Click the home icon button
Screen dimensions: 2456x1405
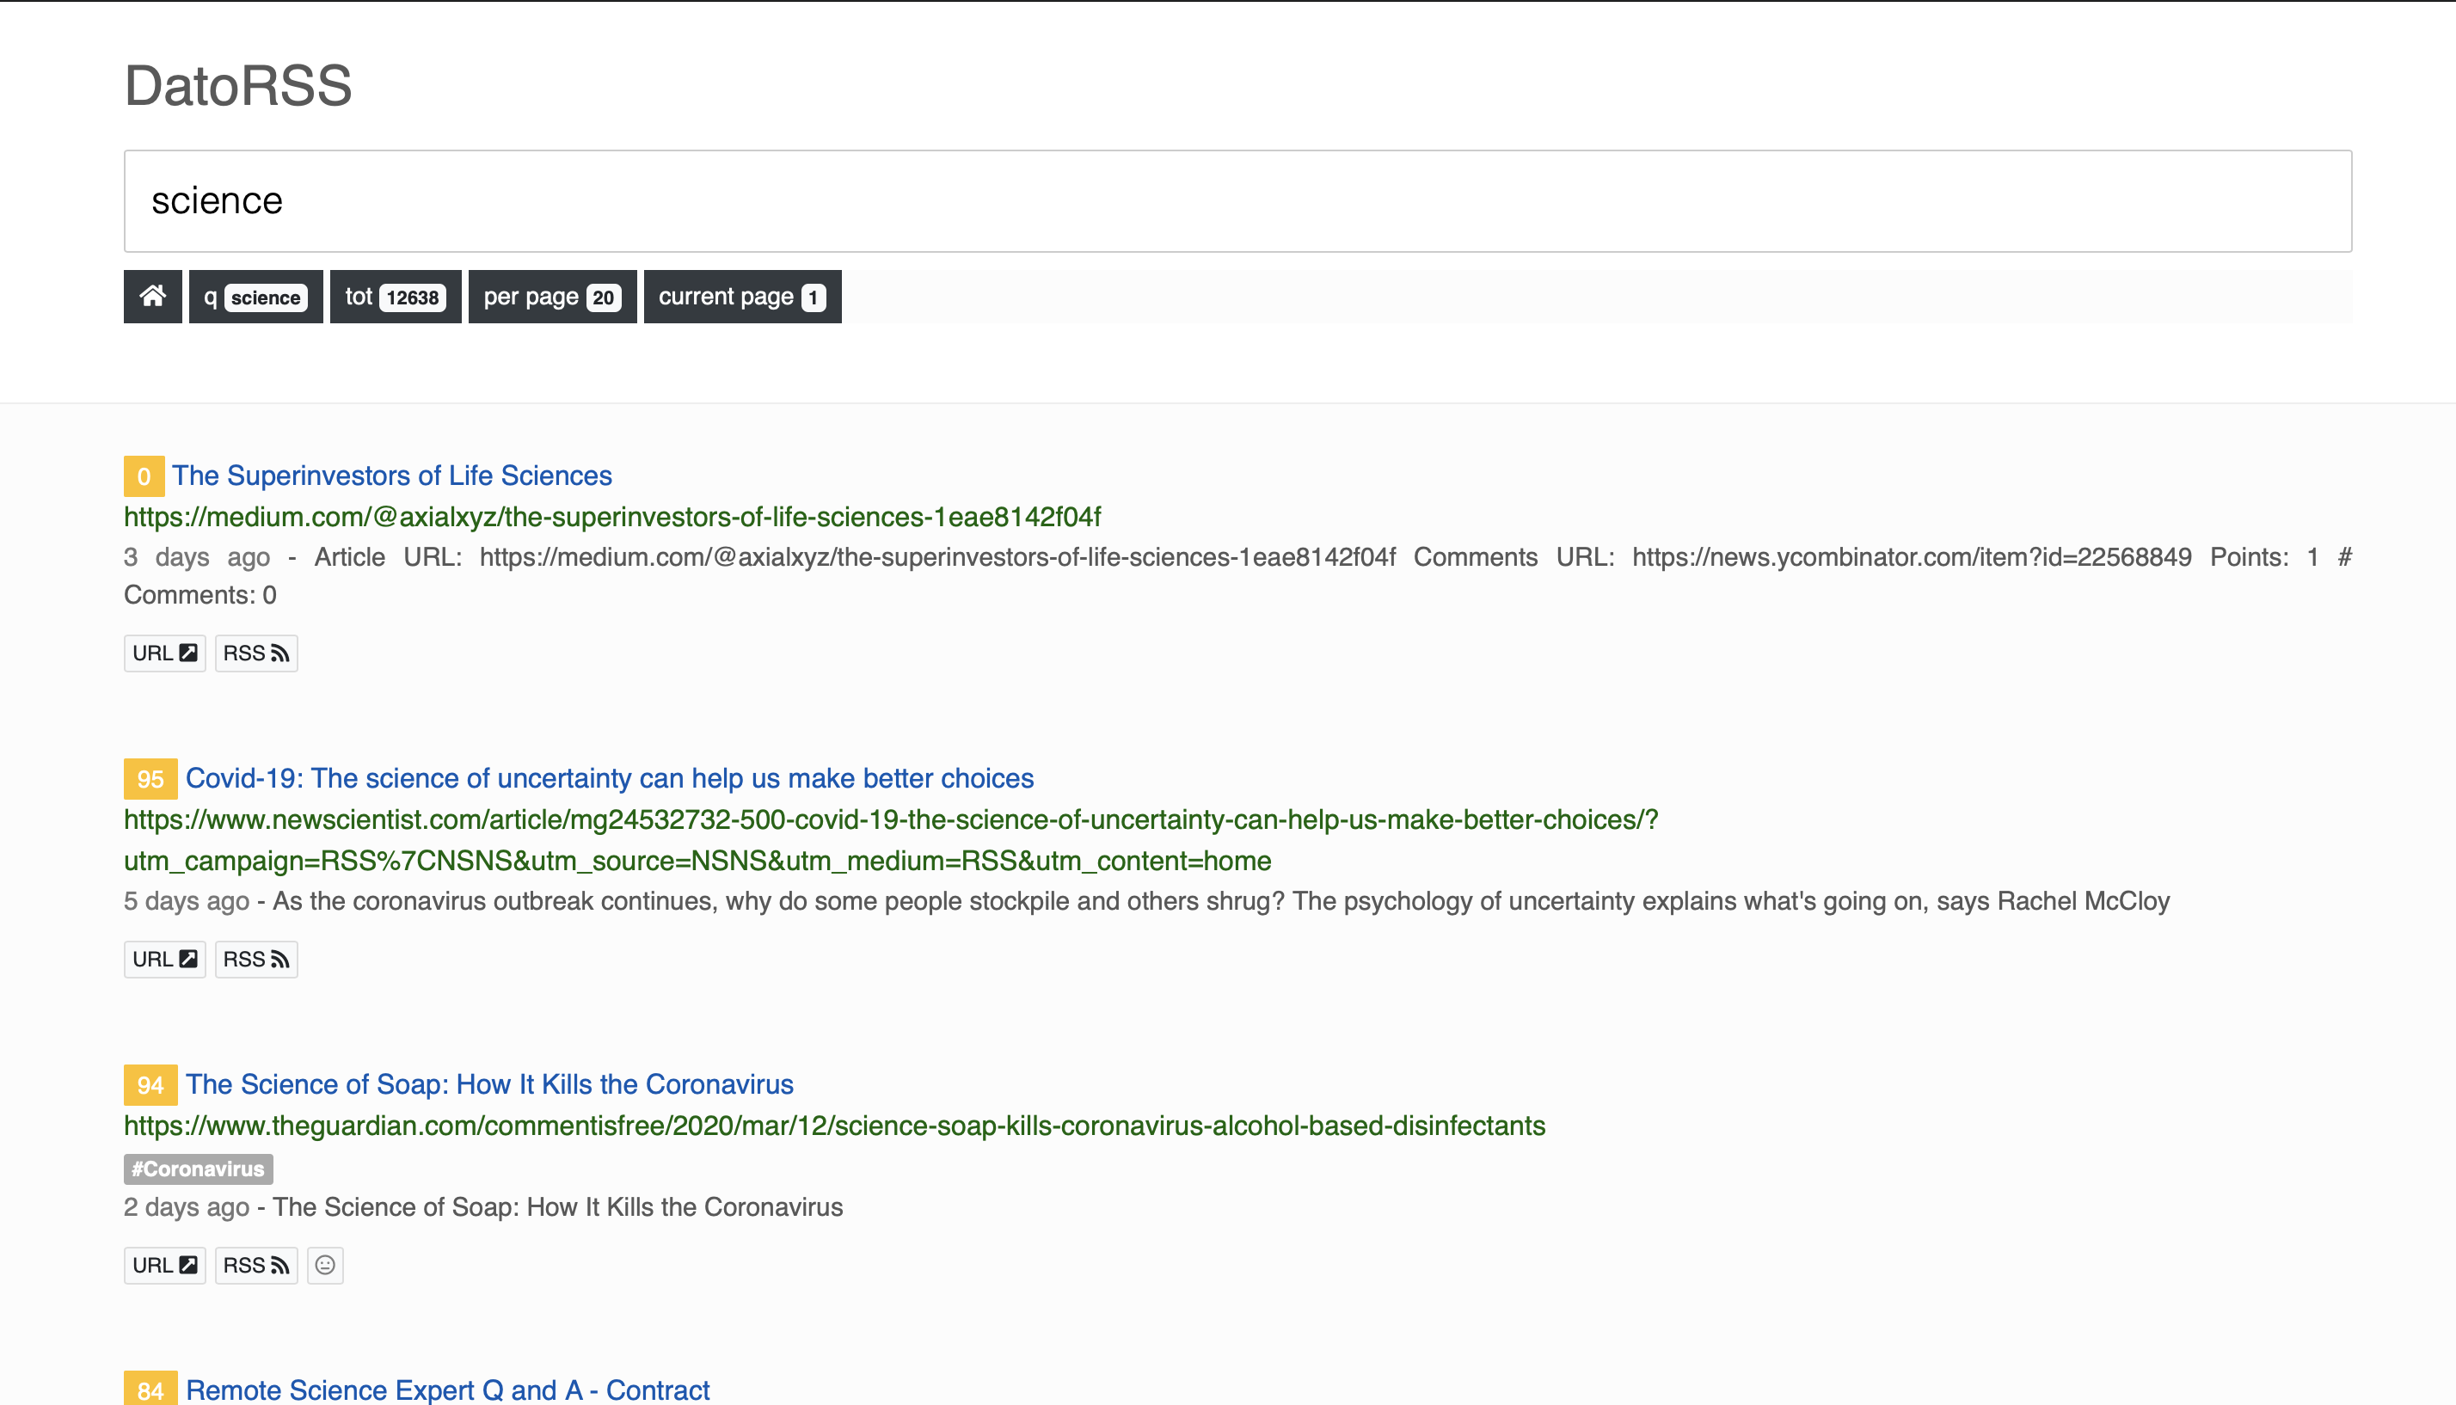point(152,297)
